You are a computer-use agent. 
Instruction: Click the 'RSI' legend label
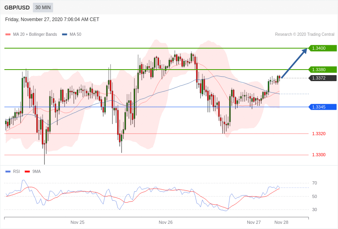pyautogui.click(x=16, y=171)
